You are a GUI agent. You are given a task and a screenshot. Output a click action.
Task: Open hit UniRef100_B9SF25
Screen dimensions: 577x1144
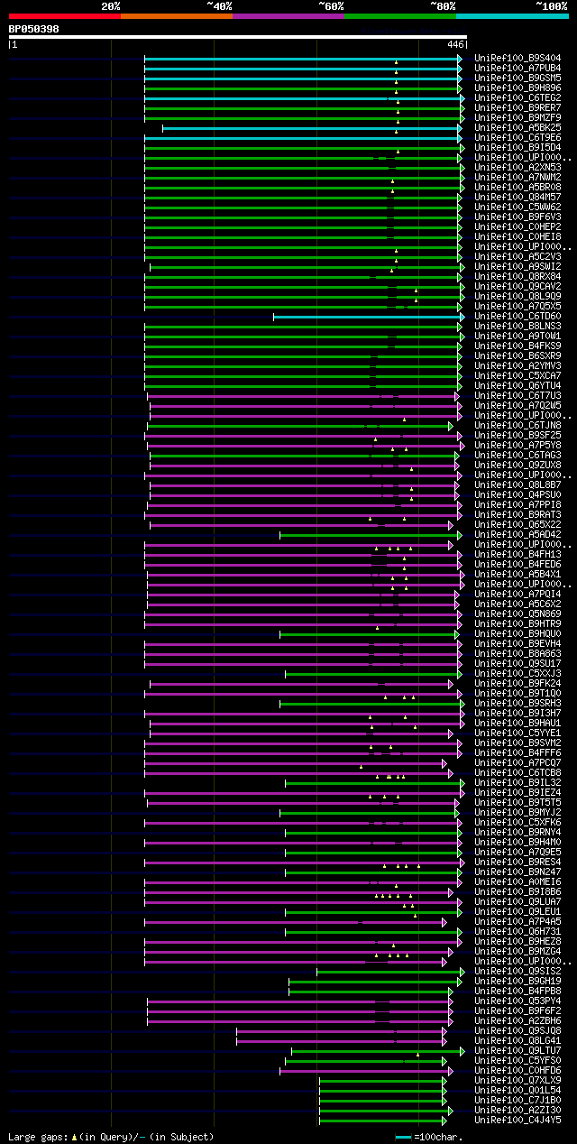click(517, 436)
